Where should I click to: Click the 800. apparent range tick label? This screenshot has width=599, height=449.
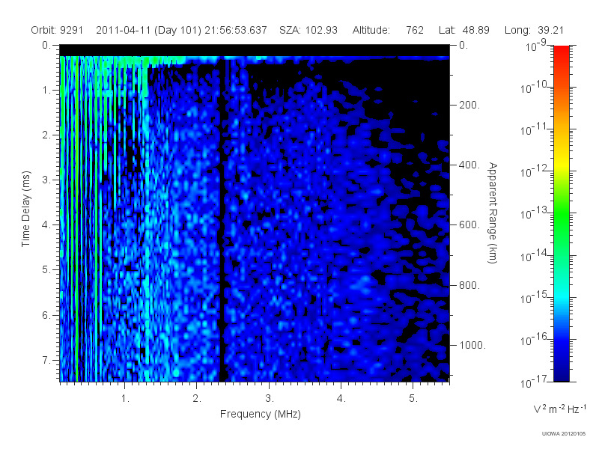[469, 285]
